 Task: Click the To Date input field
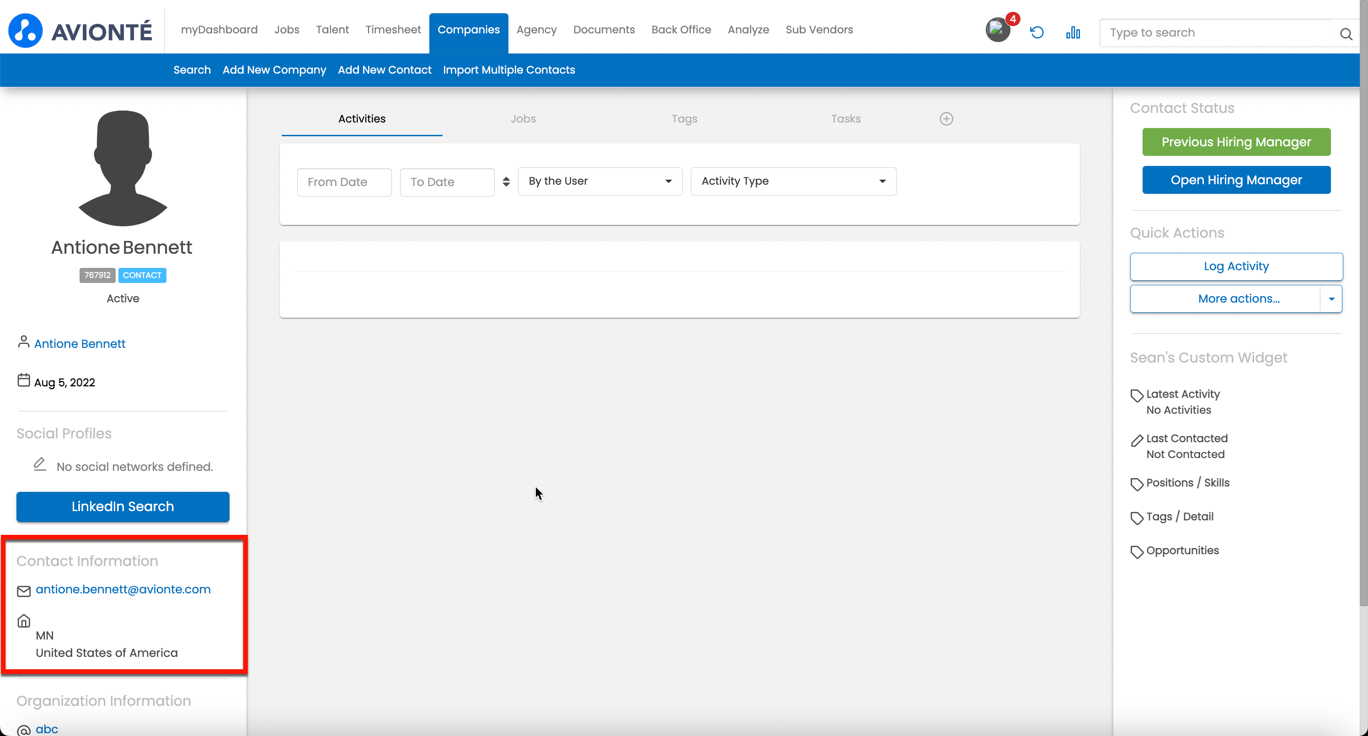pos(447,182)
